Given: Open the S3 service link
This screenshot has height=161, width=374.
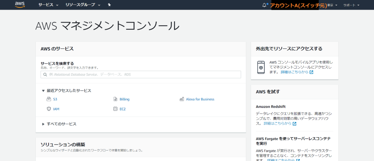Looking at the screenshot, I should [55, 99].
